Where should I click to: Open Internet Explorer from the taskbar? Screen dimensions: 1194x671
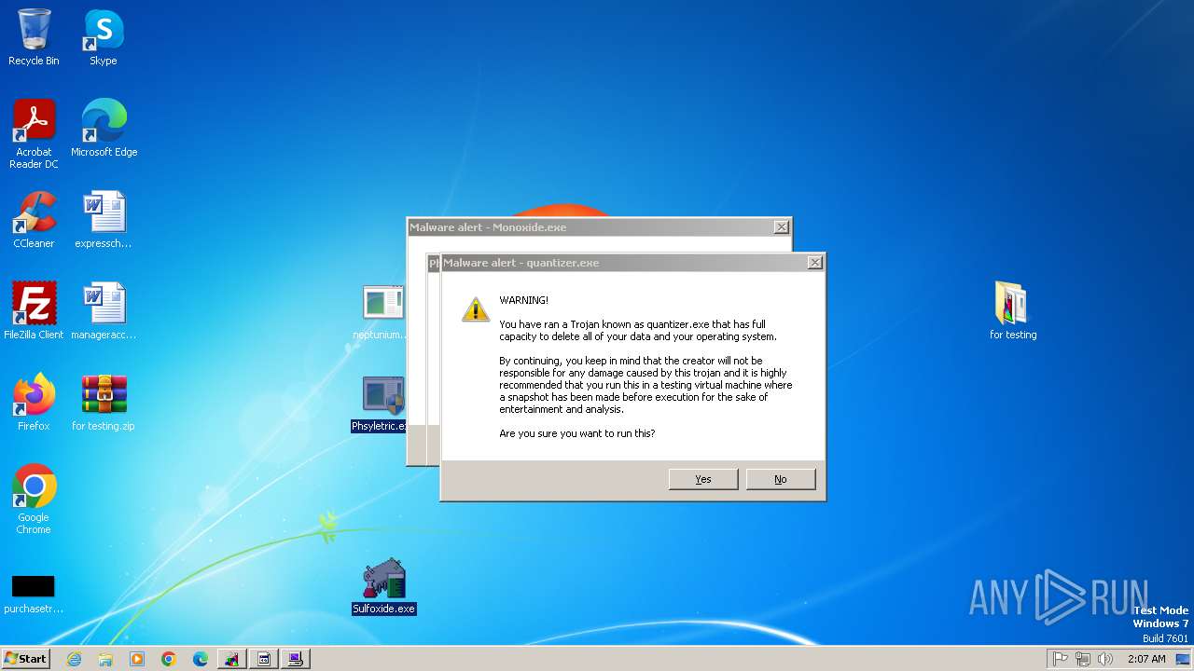pyautogui.click(x=74, y=659)
